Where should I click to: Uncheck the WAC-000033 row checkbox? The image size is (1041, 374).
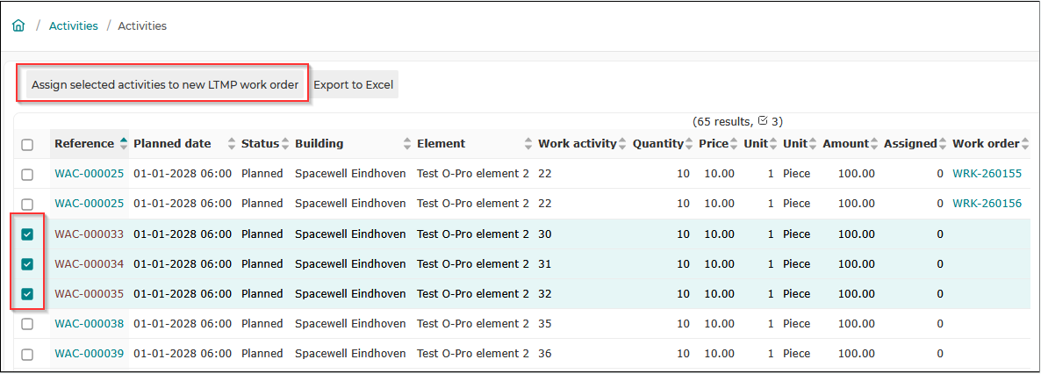(x=27, y=234)
